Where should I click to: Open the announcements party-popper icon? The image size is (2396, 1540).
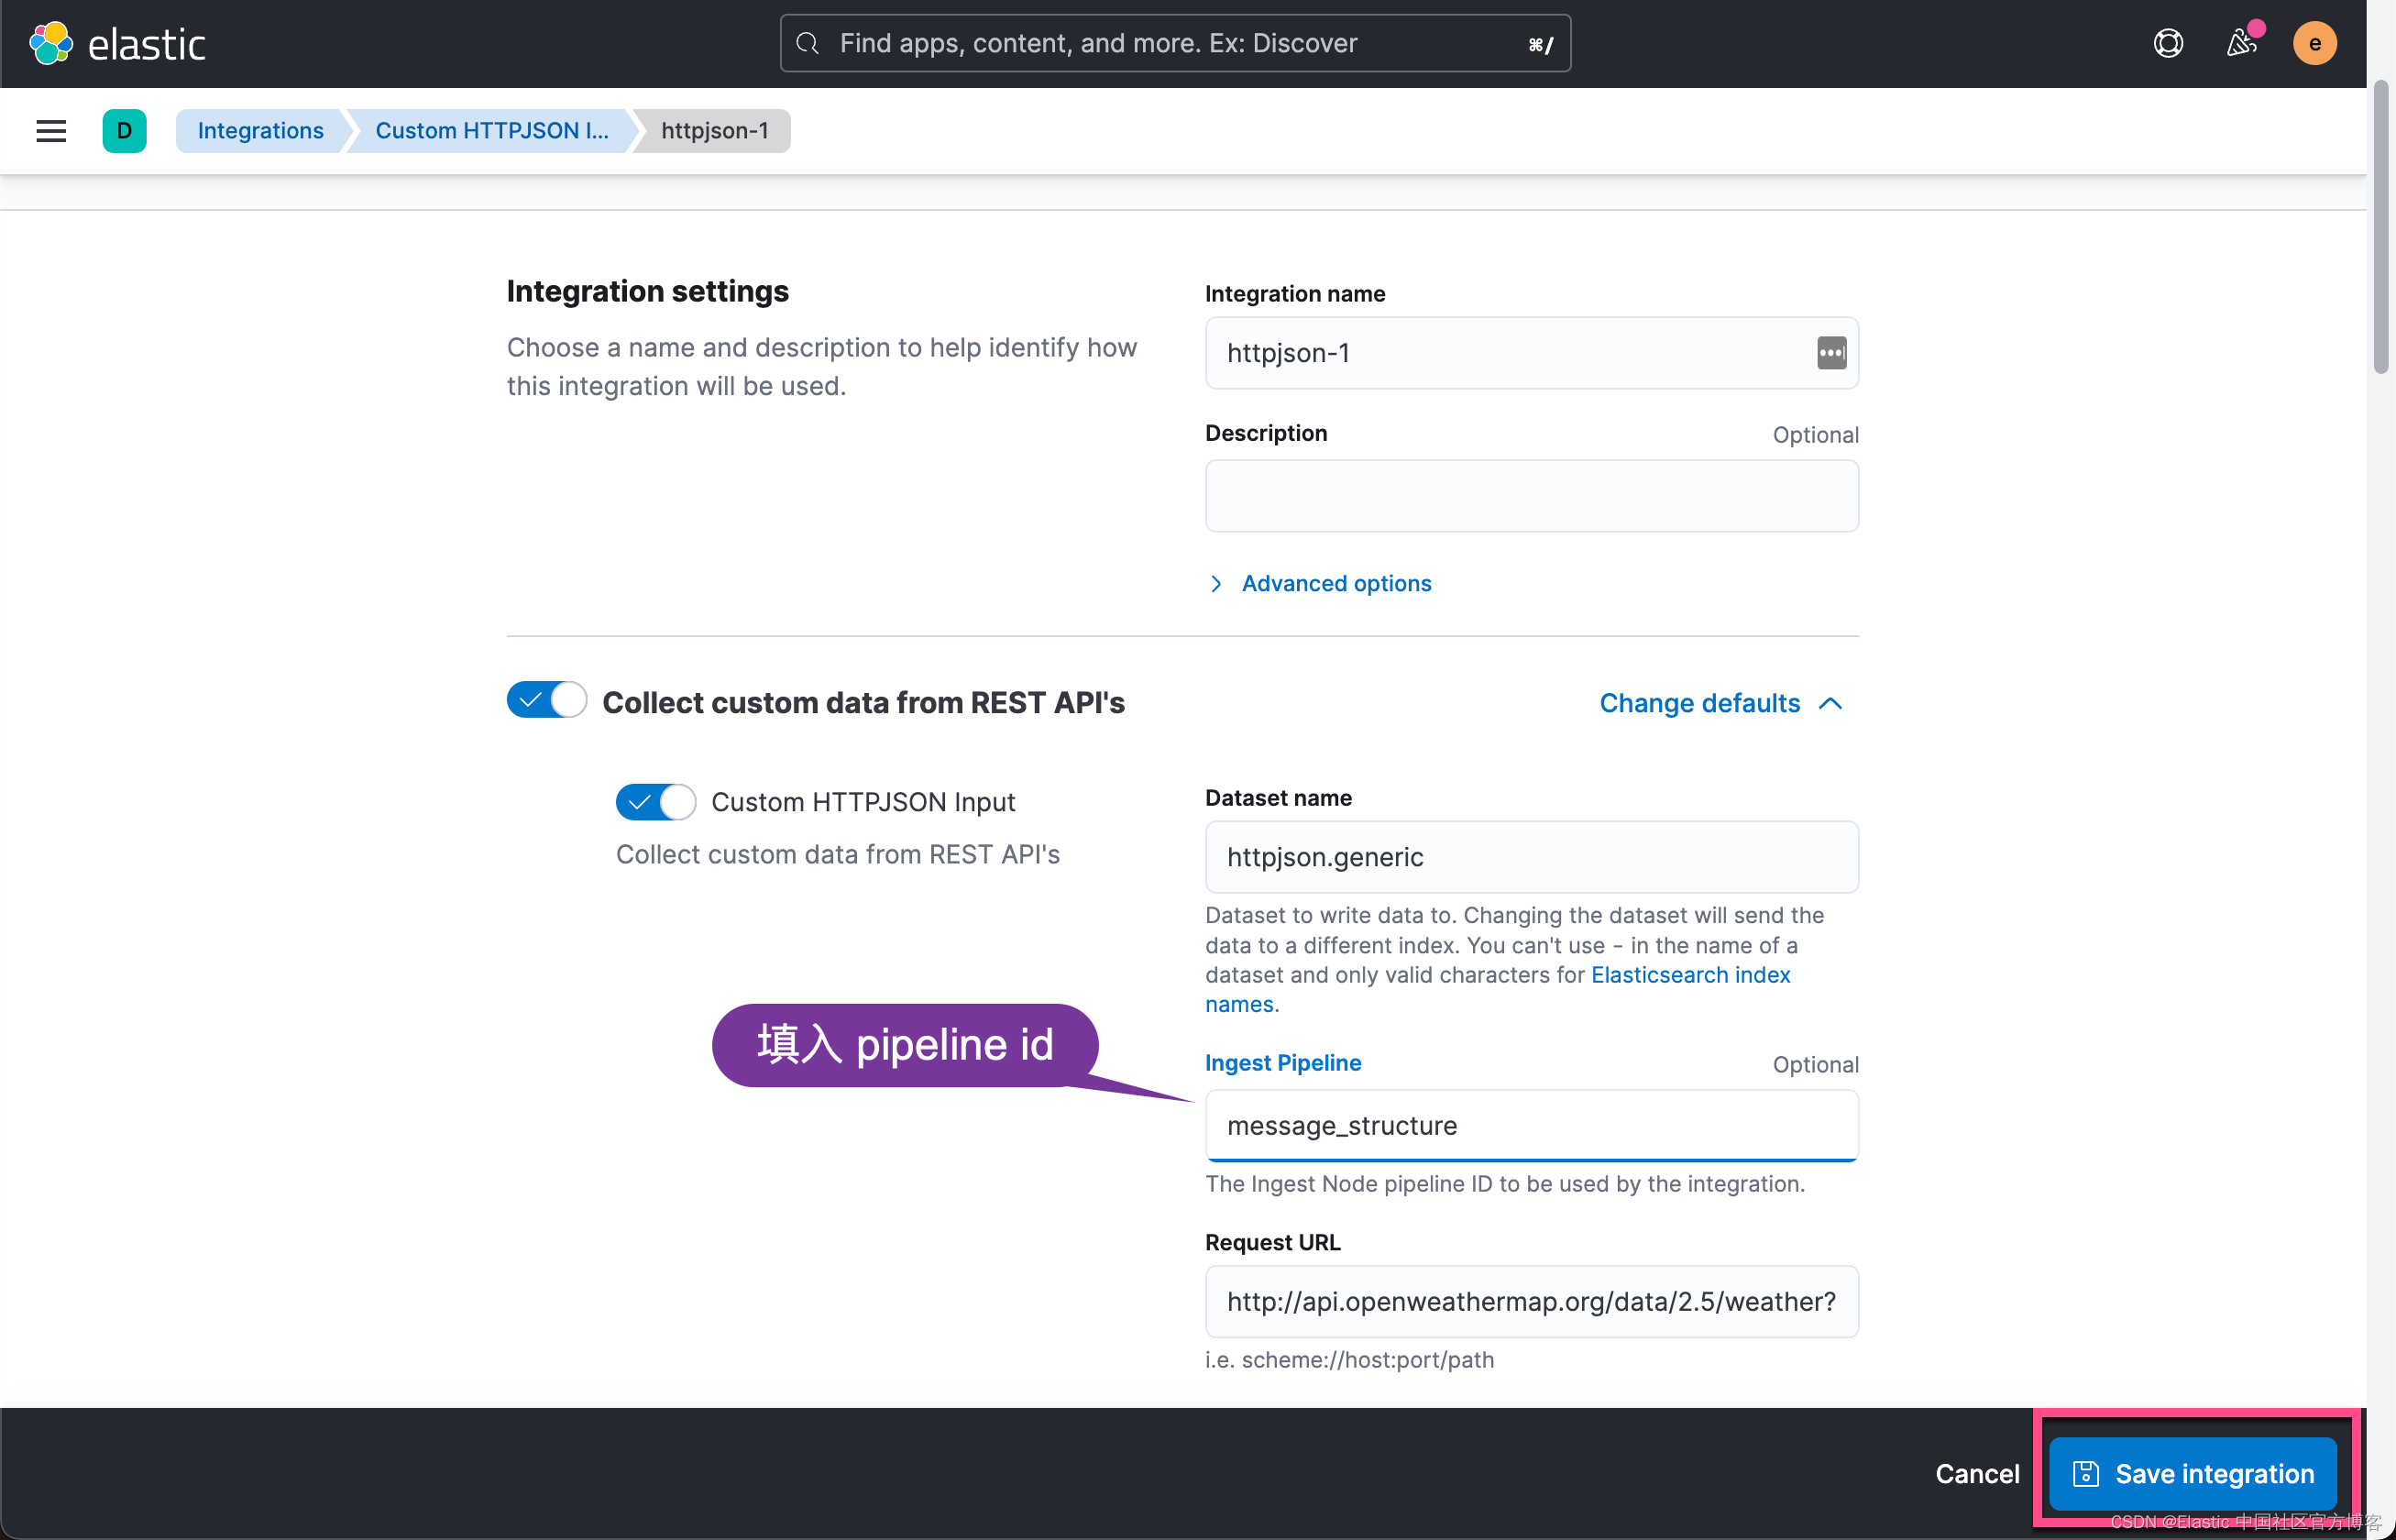(x=2242, y=42)
